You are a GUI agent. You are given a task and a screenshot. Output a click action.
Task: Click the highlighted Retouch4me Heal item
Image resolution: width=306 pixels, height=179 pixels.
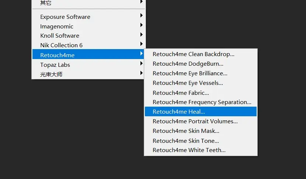click(x=179, y=111)
